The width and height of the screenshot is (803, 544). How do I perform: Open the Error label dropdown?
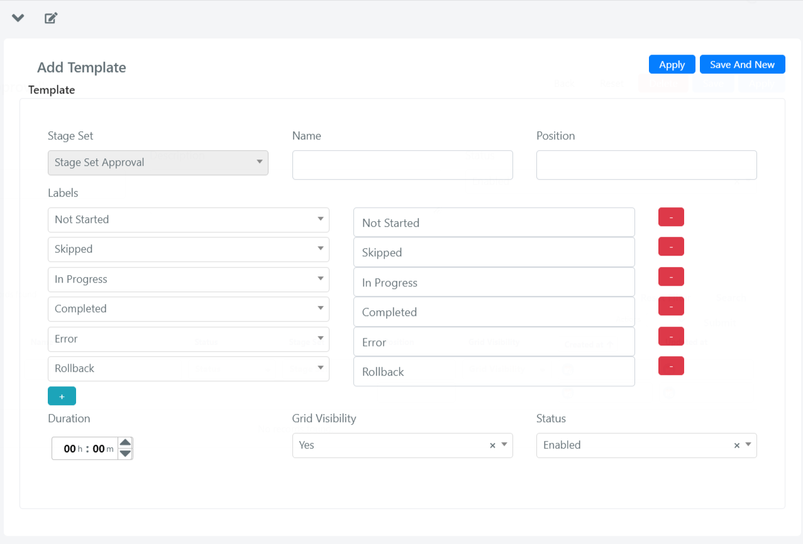[188, 339]
